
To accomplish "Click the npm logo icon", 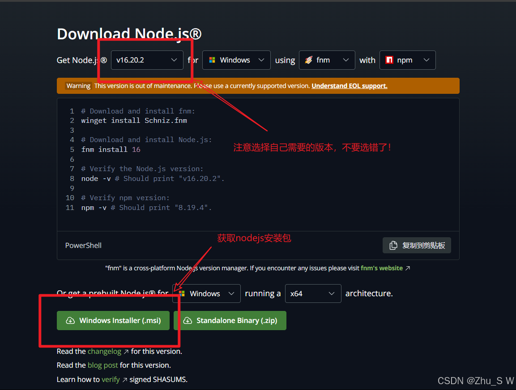I will tap(389, 60).
